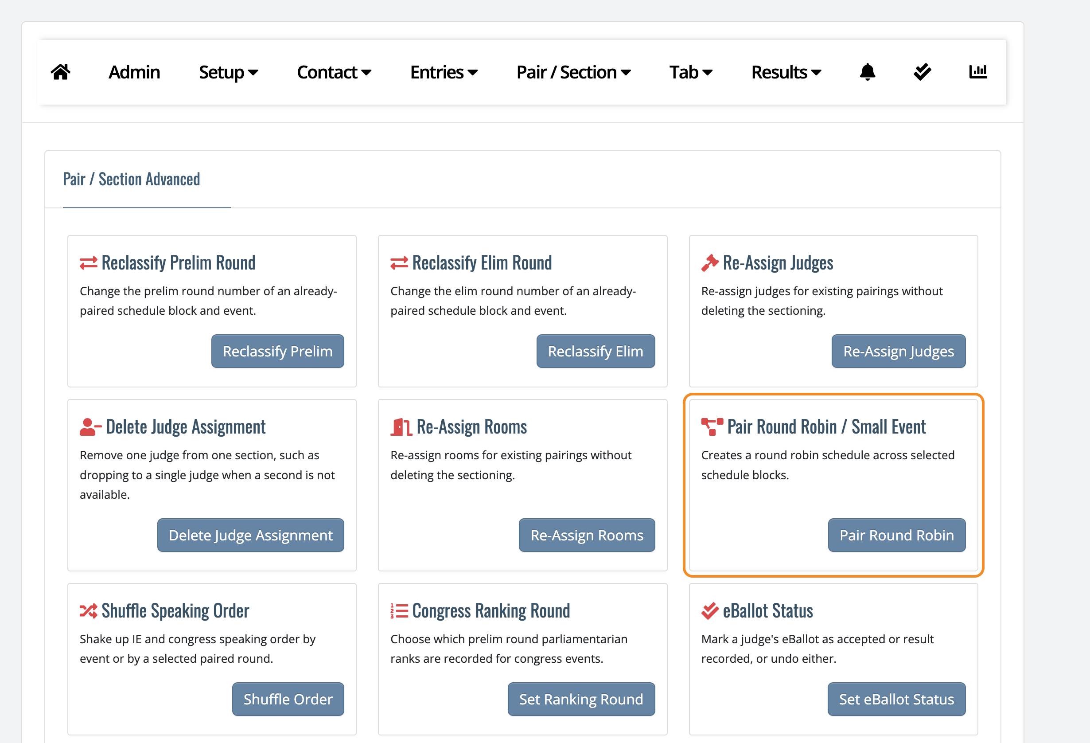
Task: Click the Reclassify Elim Round heading
Action: [x=482, y=263]
